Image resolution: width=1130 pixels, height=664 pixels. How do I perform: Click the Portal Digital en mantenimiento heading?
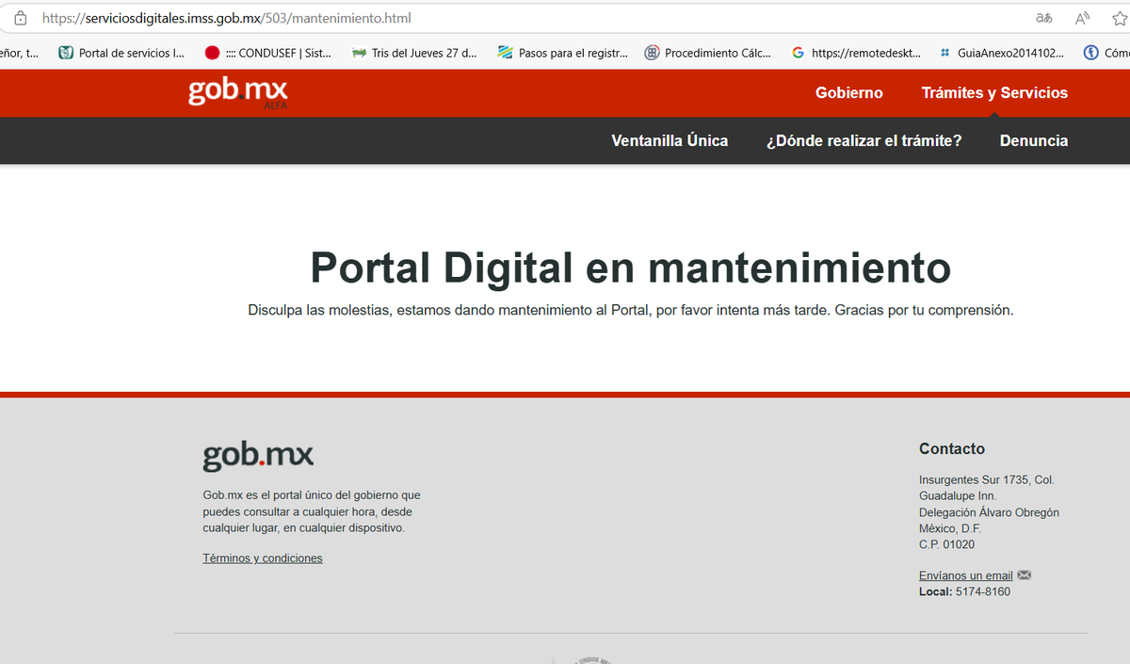click(630, 267)
